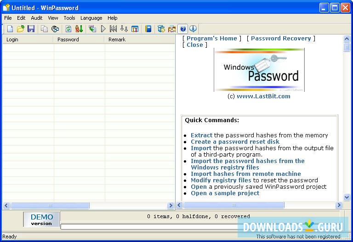
Task: Open the Help menu
Action: pos(112,18)
